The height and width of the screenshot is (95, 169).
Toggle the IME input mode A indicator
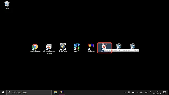click(x=151, y=92)
